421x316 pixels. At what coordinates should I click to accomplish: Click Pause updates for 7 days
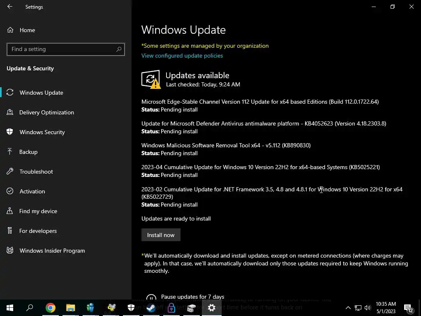pyautogui.click(x=192, y=297)
